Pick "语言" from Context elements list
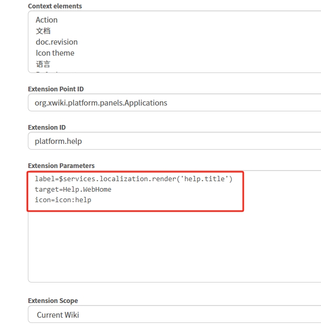This screenshot has height=324, width=321. [43, 64]
